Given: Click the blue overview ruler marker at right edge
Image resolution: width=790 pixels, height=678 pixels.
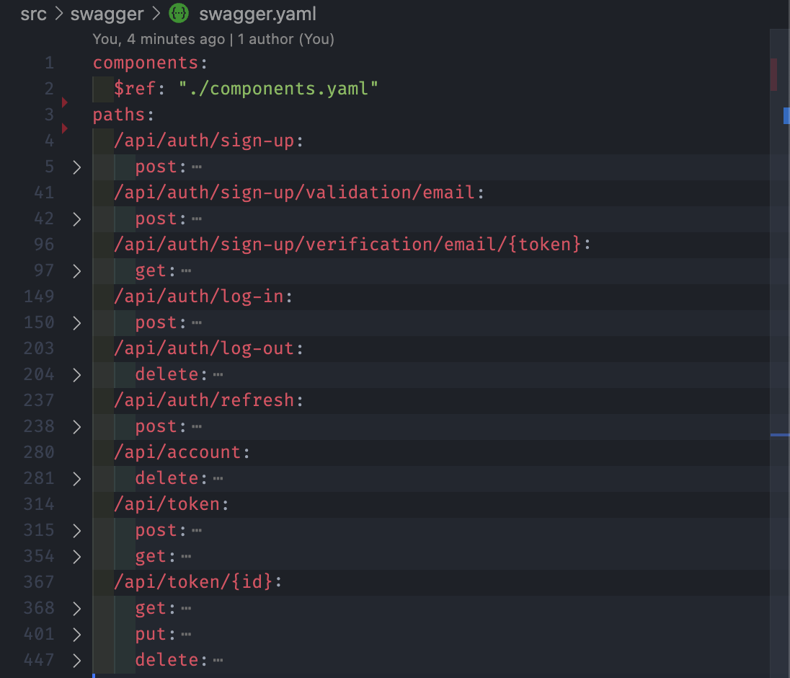Looking at the screenshot, I should pos(786,115).
